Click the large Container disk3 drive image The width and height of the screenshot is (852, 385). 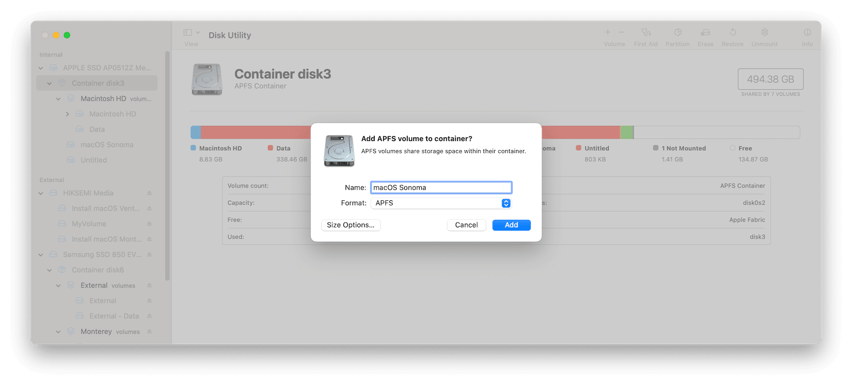point(207,80)
